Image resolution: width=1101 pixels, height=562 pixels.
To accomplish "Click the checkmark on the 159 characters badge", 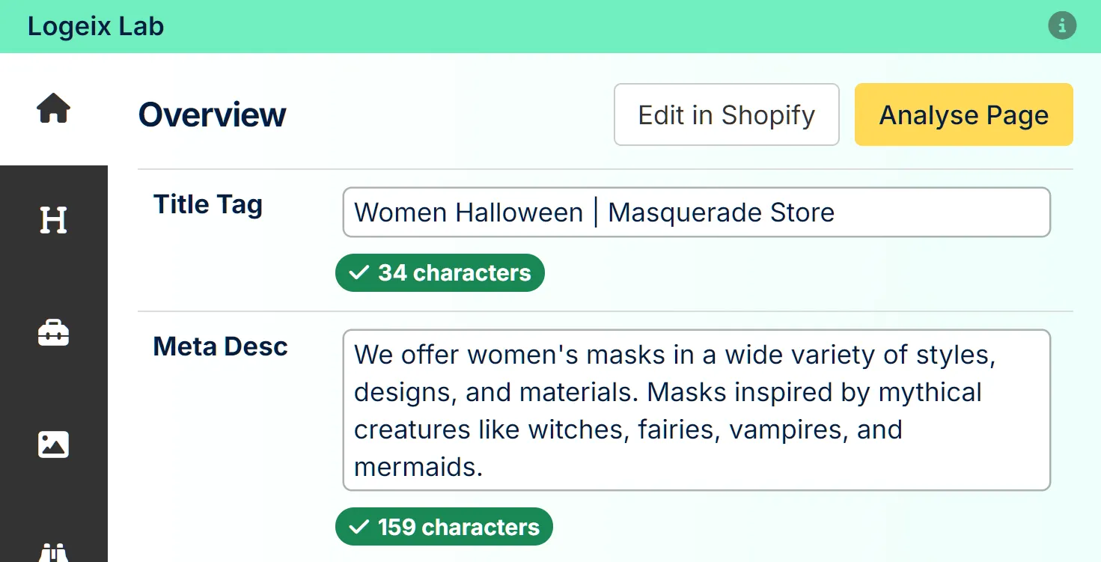I will [x=357, y=526].
